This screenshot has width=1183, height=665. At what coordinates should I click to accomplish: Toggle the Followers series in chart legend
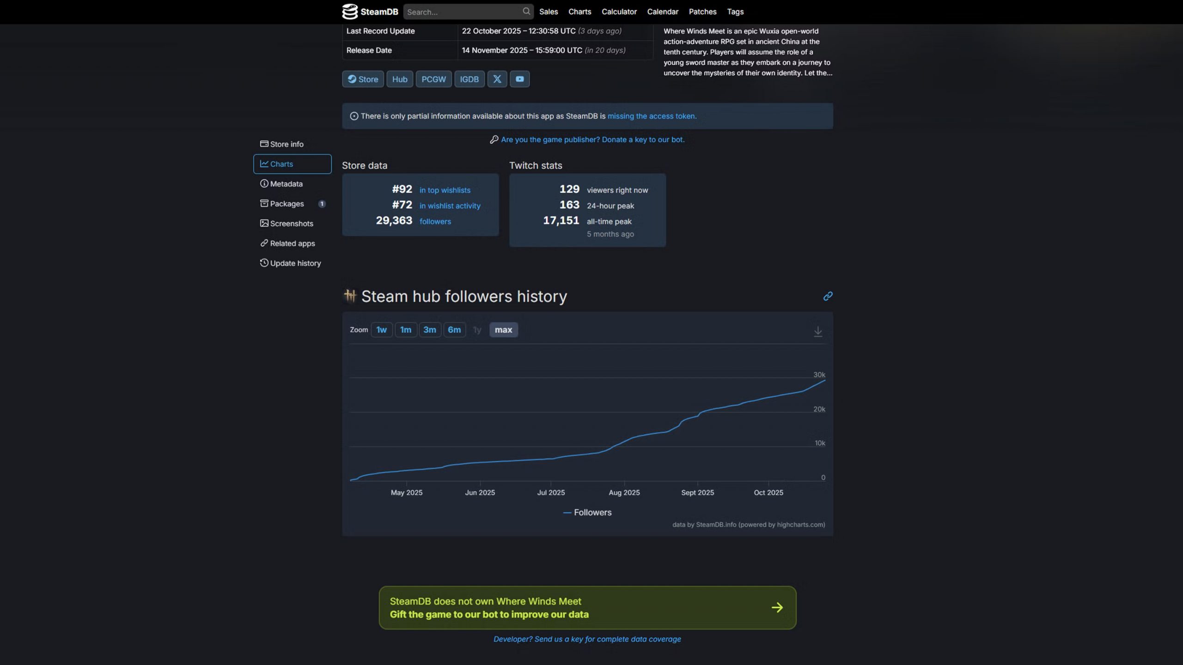[587, 512]
